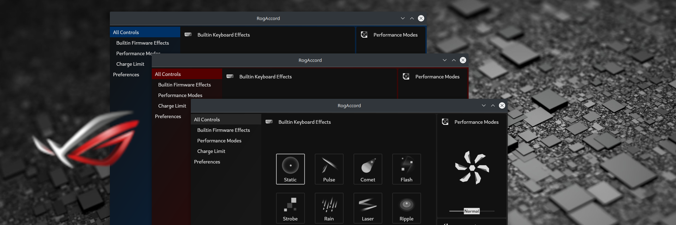Open Performance Modes in front window sidebar
676x225 pixels.
226,141
